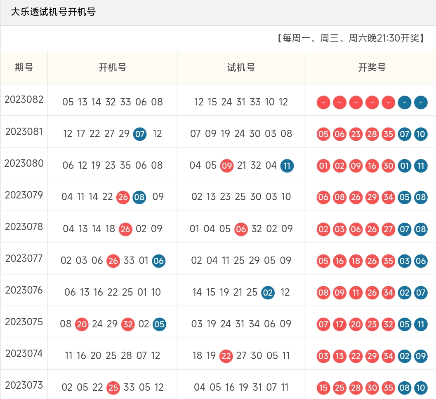Viewport: 436px width, 399px height.
Task: Click blue ball 01 in 2023080 开奖号
Action: coord(405,166)
